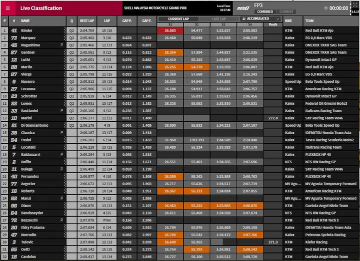This screenshot has width=360, height=261.
Task: Click the dotted handle on Lecuona's row
Action: point(64,89)
